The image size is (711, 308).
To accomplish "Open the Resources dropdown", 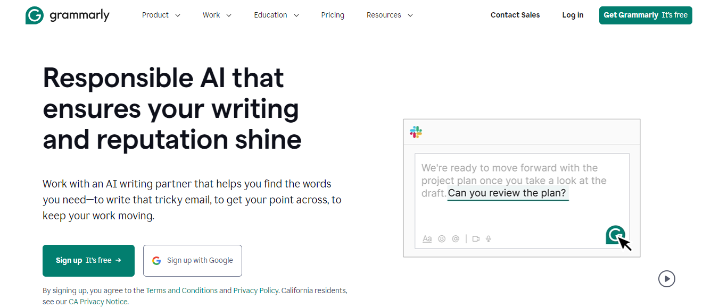I will pyautogui.click(x=389, y=15).
